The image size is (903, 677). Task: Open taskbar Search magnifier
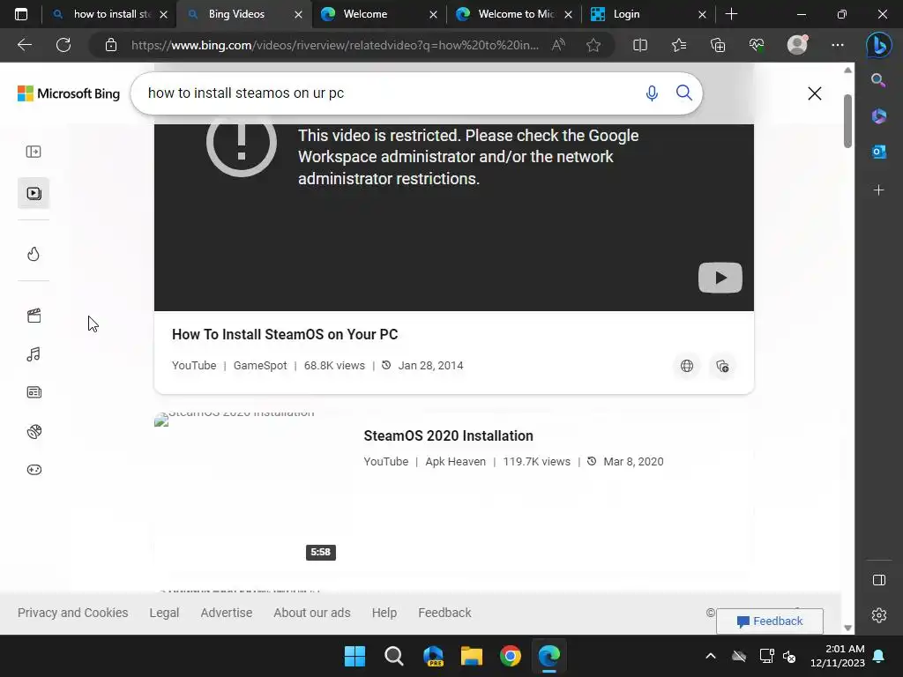pyautogui.click(x=394, y=656)
